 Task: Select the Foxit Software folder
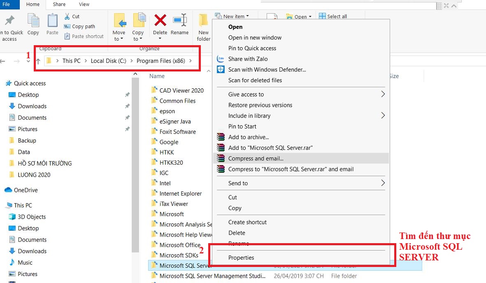178,132
